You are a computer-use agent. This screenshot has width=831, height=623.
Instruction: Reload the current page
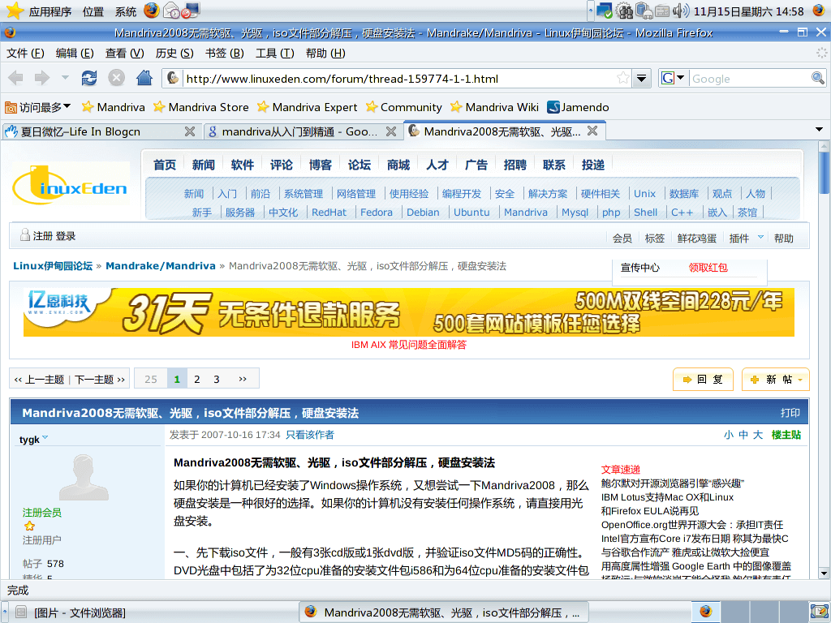point(89,79)
